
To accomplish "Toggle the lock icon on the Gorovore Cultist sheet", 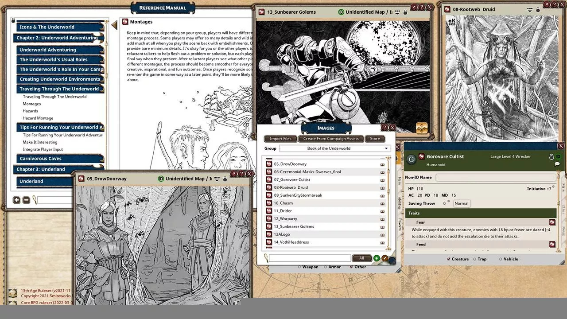I will 551,157.
